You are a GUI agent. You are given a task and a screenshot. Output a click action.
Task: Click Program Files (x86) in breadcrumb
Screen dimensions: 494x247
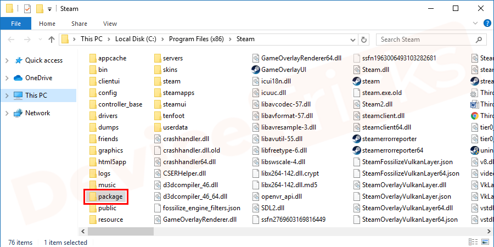(197, 40)
